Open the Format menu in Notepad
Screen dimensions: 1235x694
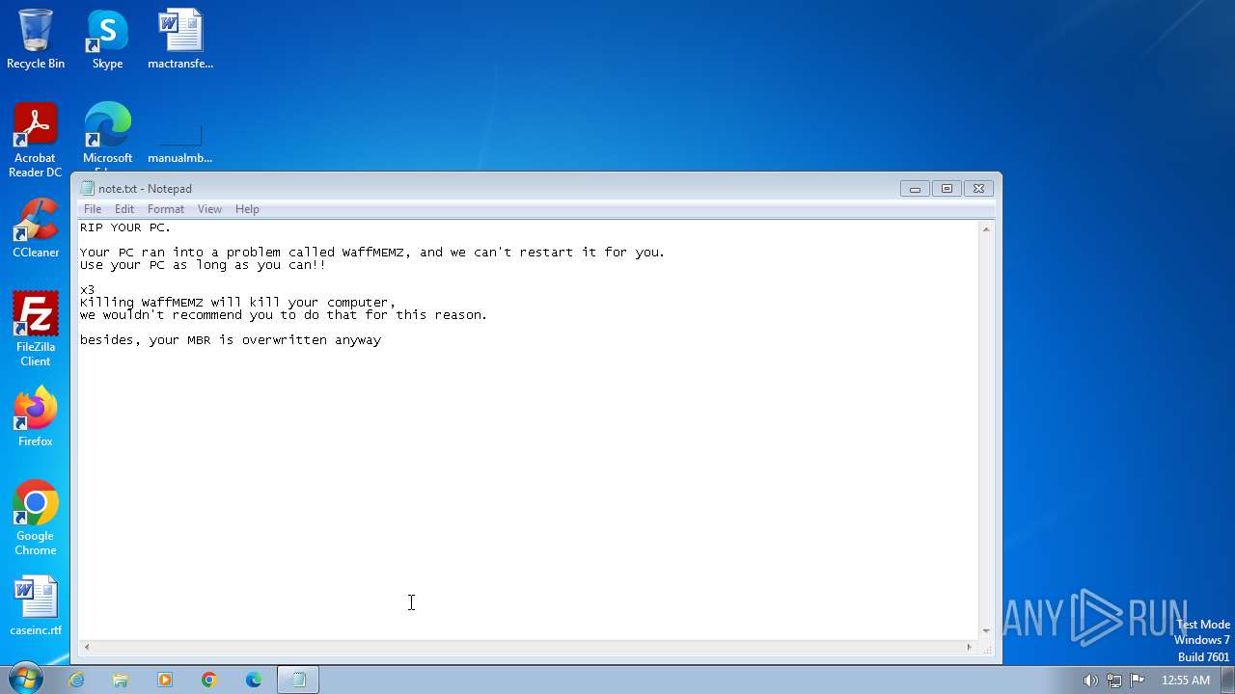click(166, 209)
